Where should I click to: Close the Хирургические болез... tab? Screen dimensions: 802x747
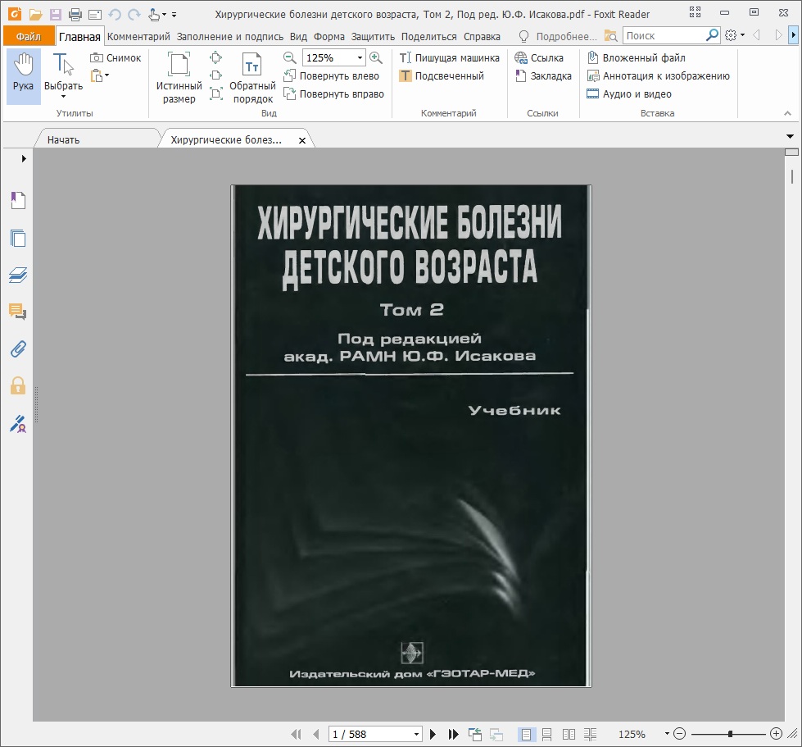pos(302,140)
